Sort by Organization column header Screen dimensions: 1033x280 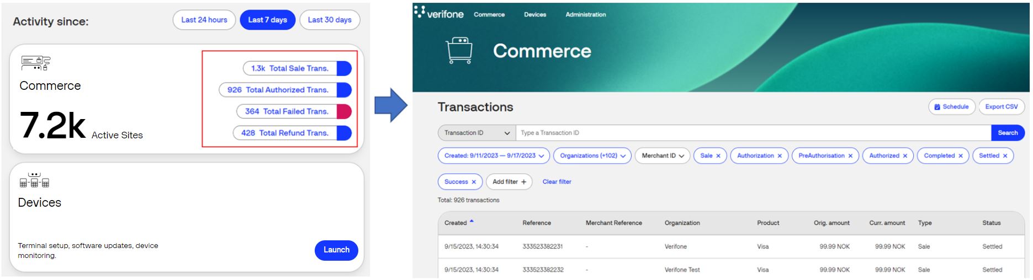(x=682, y=223)
